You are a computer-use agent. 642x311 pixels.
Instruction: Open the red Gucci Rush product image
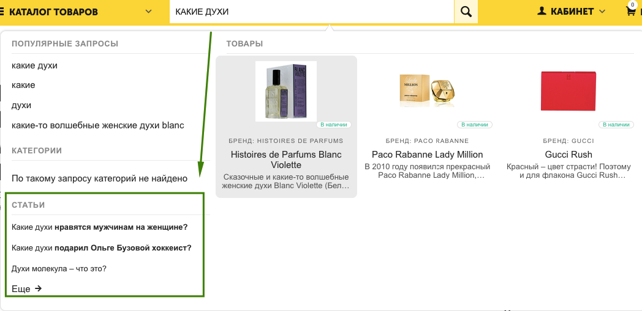568,90
